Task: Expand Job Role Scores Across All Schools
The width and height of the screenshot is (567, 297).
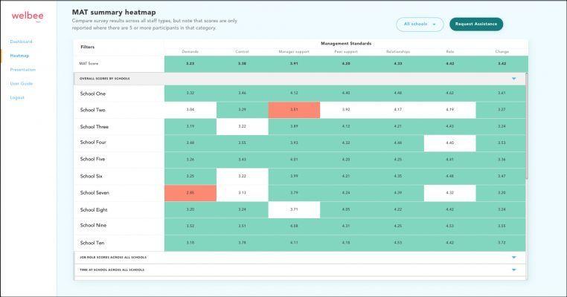Action: (x=514, y=258)
